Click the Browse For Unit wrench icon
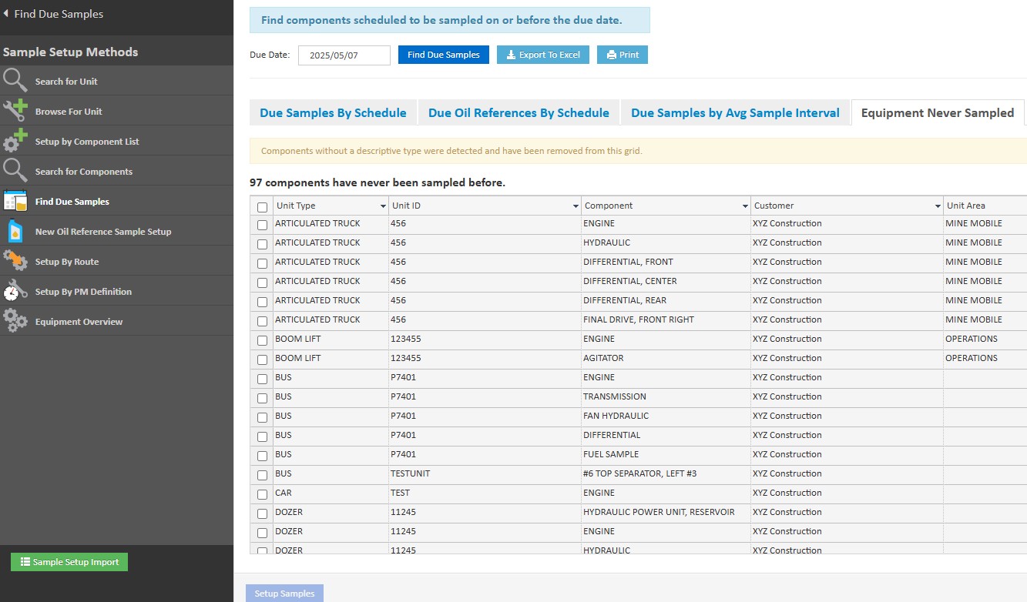 (x=15, y=111)
